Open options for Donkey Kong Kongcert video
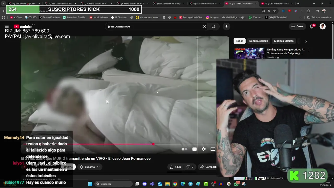The width and height of the screenshot is (334, 188). pos(309,50)
